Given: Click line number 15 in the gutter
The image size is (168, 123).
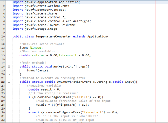Looking at the screenshot, I should pyautogui.click(x=3, y=55).
